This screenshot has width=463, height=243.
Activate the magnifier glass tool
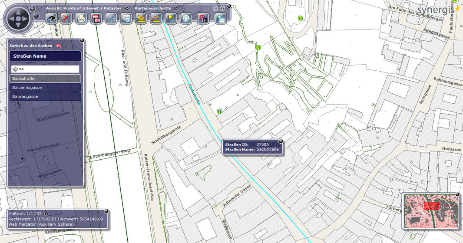coord(186,18)
